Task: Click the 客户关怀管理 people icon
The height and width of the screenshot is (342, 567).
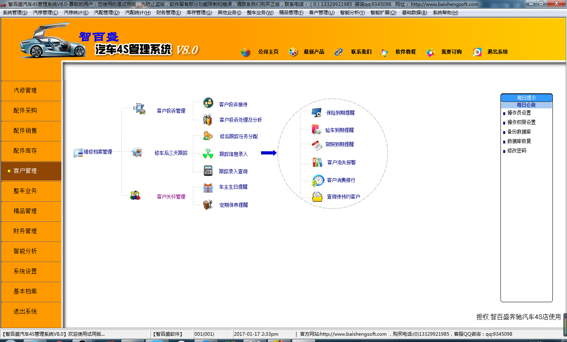Action: [x=135, y=195]
